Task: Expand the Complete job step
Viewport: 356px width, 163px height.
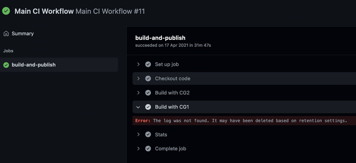Action: tap(138, 149)
